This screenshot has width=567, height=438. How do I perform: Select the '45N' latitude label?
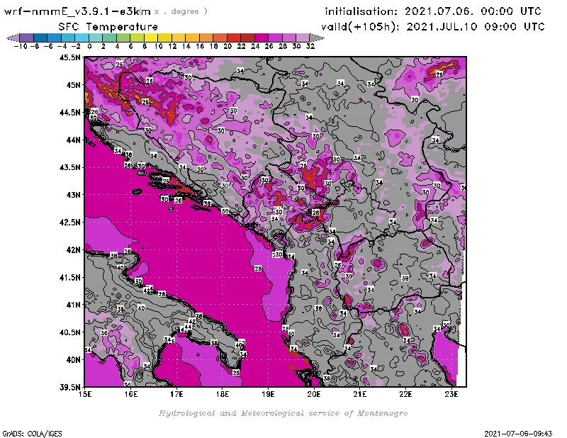point(73,85)
